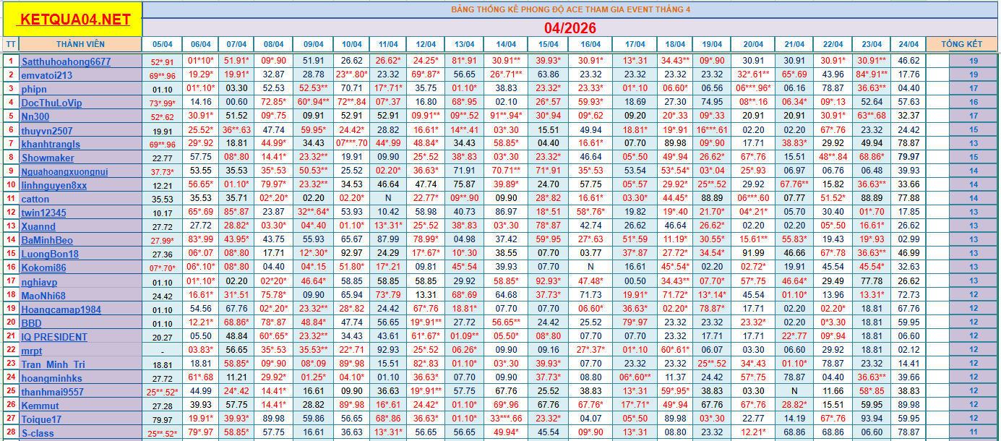Screen dimensions: 1001x441
Task: Click the BẢNG THỐNG KÊ PHONG ĐỘ title
Action: coord(570,9)
